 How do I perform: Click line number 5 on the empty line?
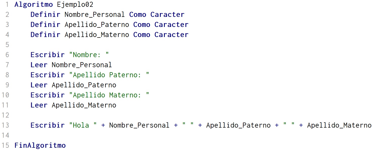click(x=7, y=45)
